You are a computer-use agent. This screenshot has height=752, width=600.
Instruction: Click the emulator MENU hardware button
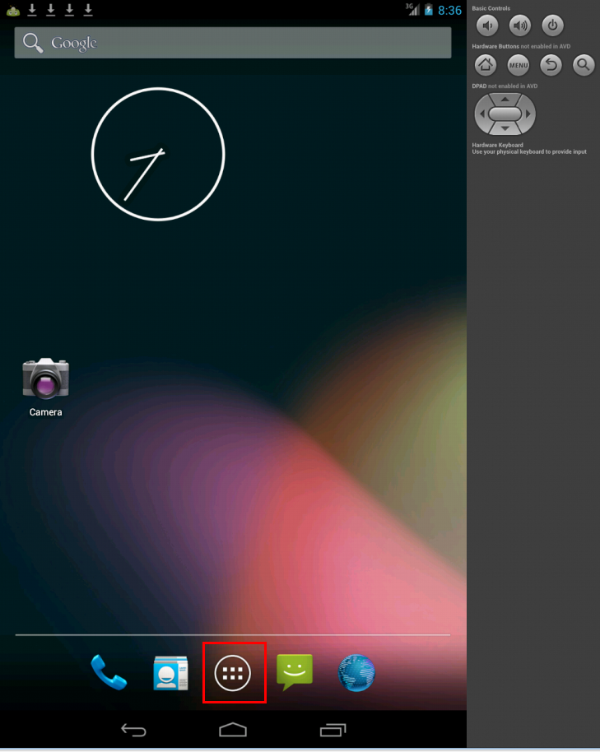pyautogui.click(x=519, y=65)
